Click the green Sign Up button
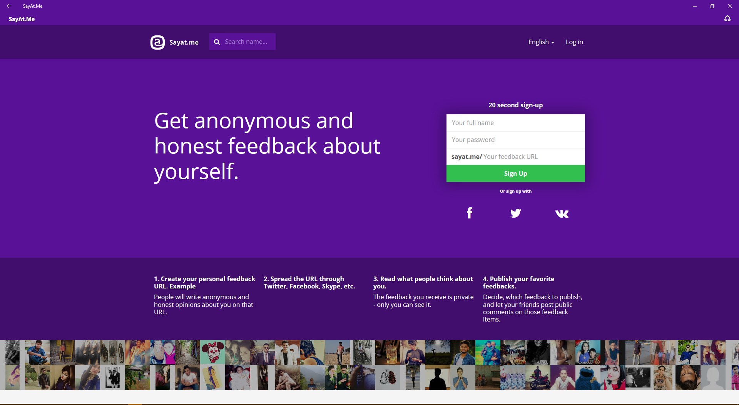 pyautogui.click(x=516, y=173)
